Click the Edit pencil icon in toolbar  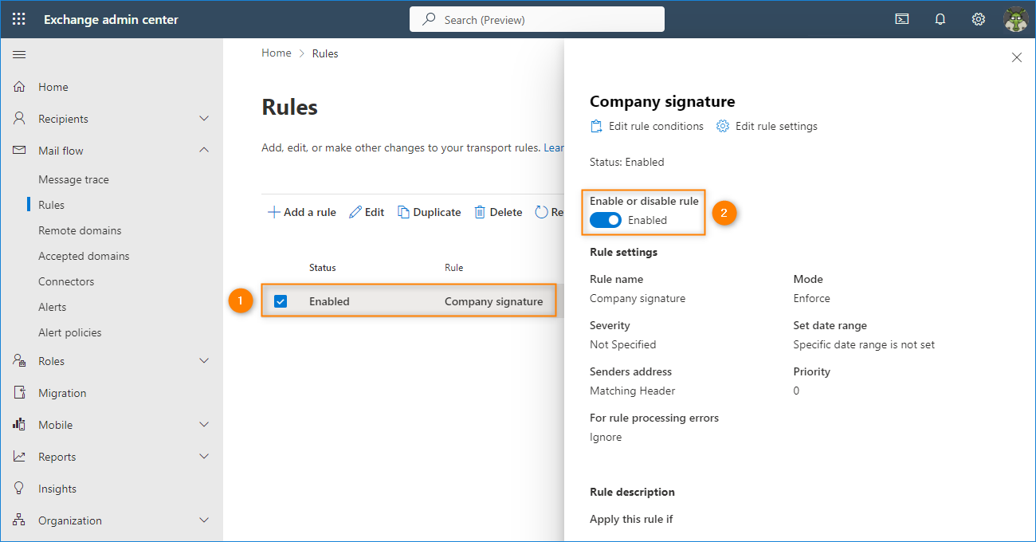pos(355,212)
